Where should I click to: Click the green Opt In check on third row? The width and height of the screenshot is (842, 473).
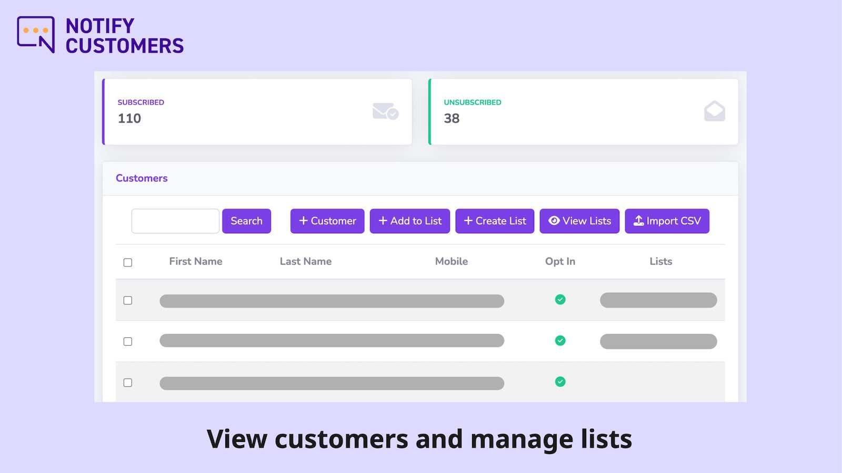[x=560, y=382]
